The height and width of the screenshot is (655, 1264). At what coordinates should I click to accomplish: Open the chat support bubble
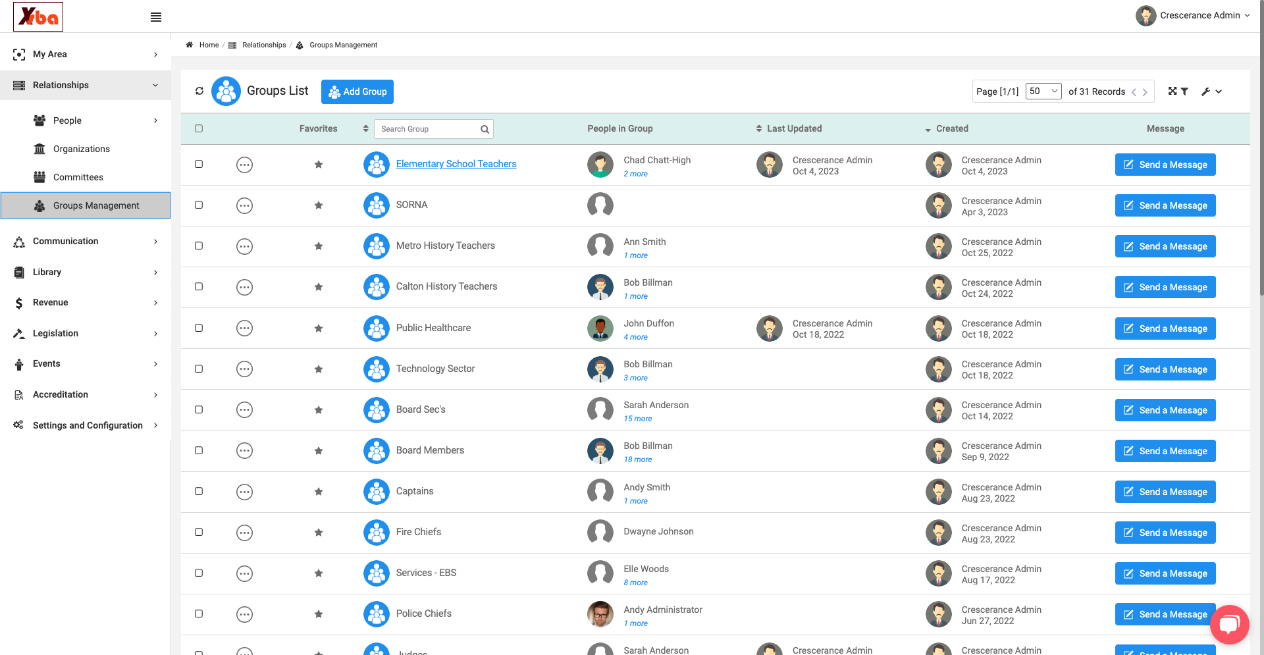pyautogui.click(x=1229, y=624)
